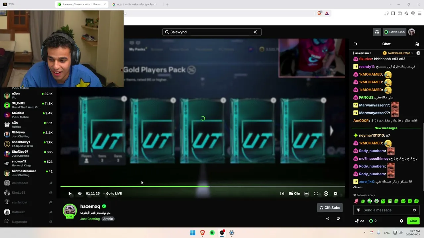The height and width of the screenshot is (238, 424).
Task: Open hilothestreamer channel in sidebar
Action: pyautogui.click(x=28, y=173)
